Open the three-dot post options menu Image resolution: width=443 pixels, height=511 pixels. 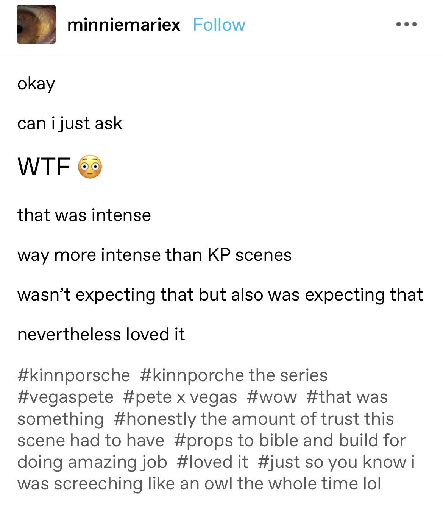(x=407, y=24)
